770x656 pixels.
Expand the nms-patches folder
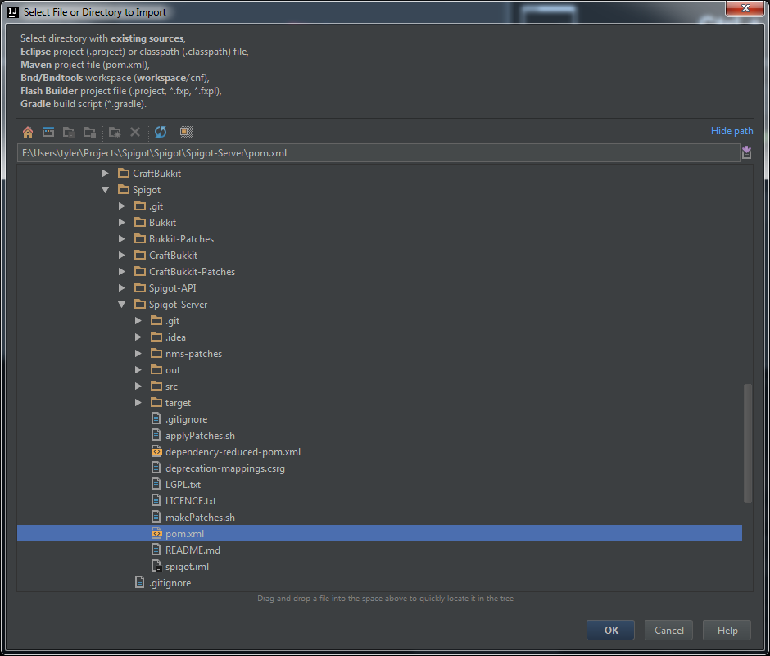138,354
